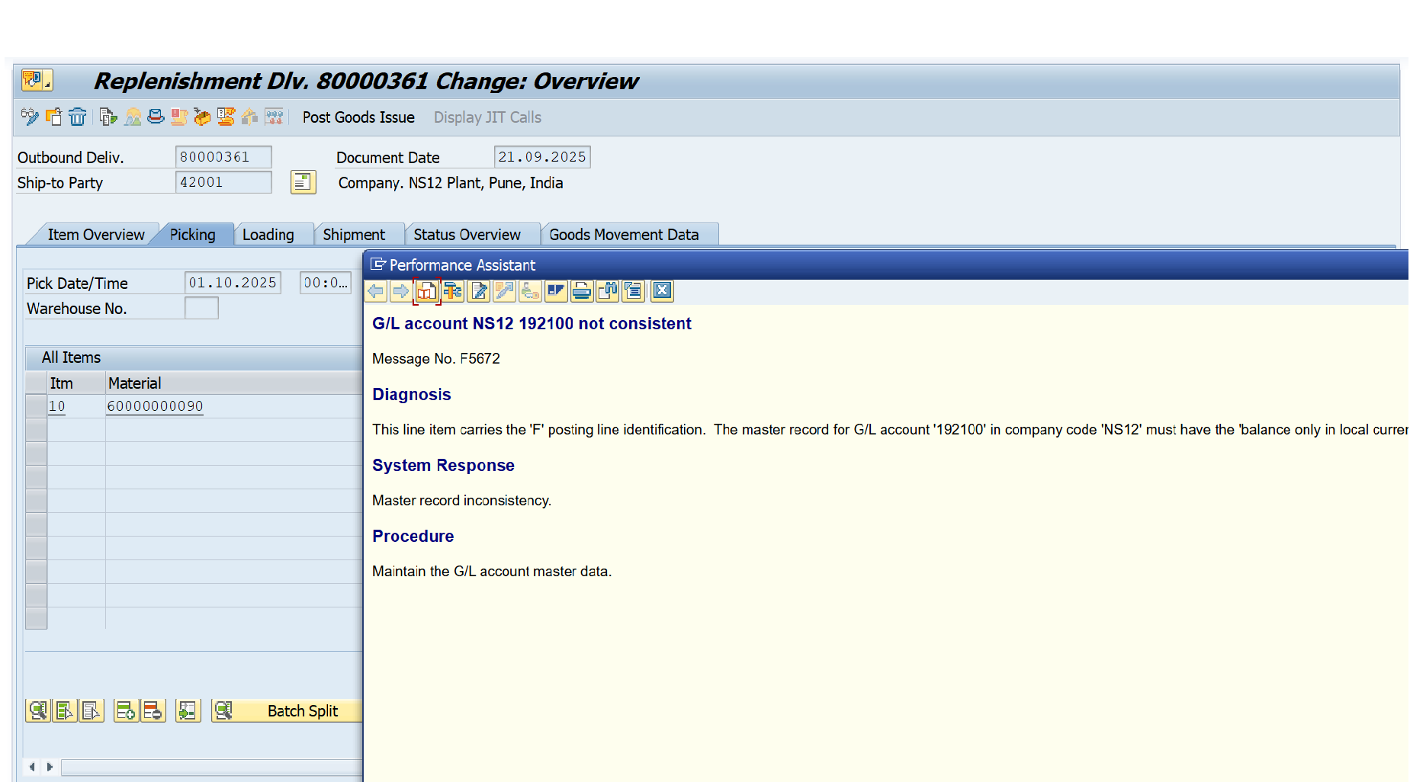Open the Goods Movement Data tab
Screen dimensions: 1410x782
pos(623,235)
